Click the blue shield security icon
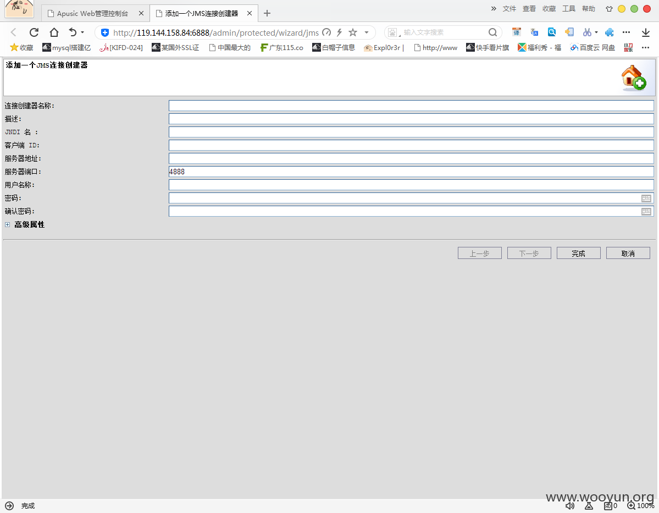Screen dimensions: 659x513 [x=105, y=32]
